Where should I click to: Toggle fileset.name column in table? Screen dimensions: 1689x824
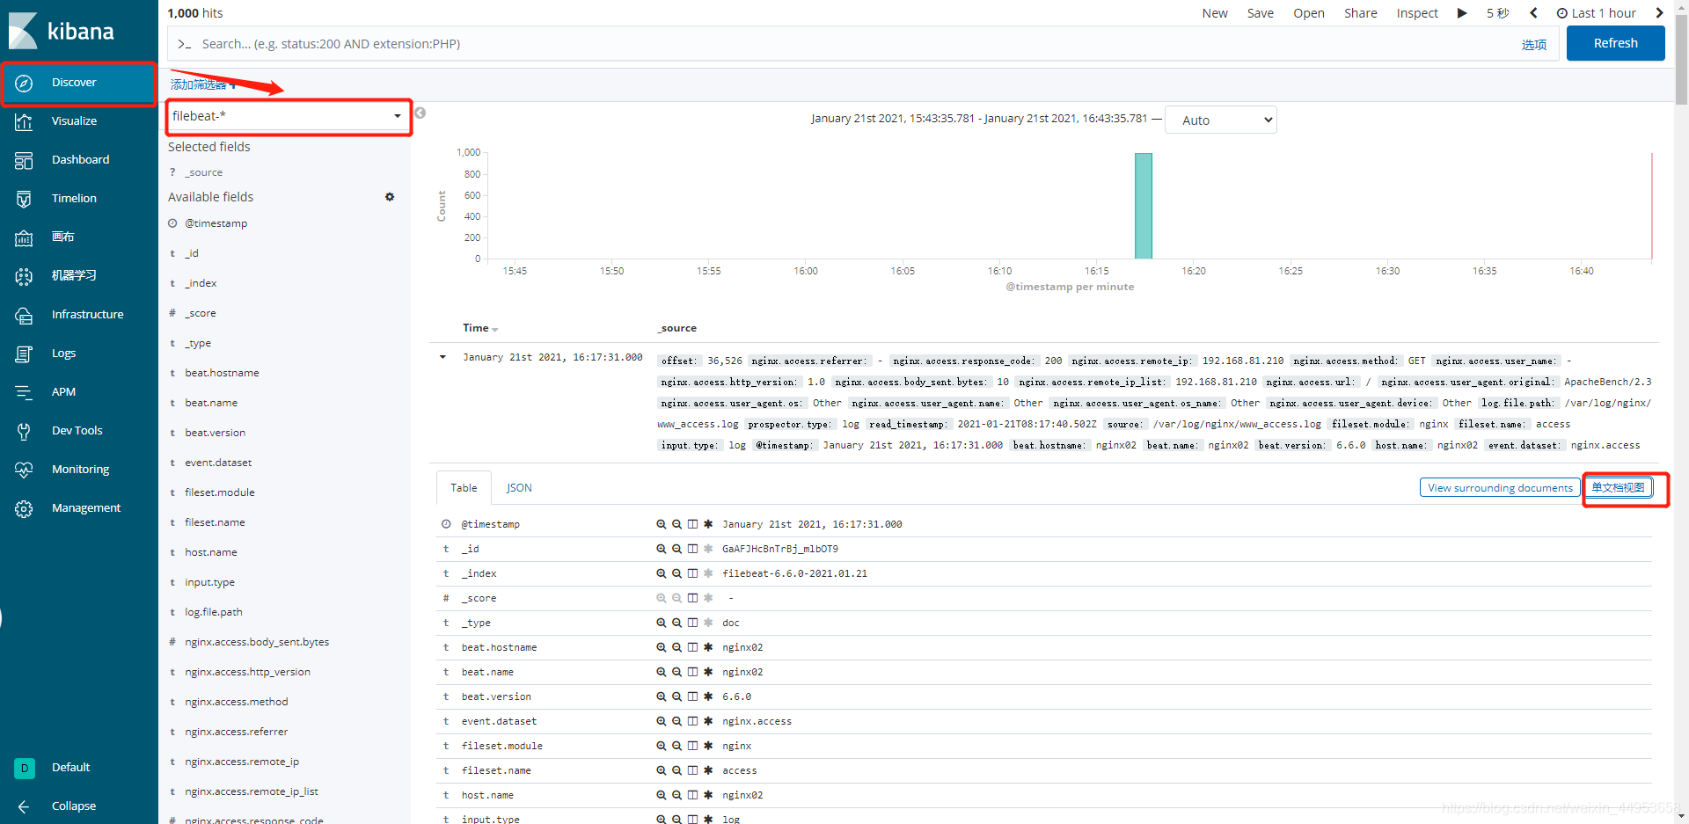click(x=692, y=770)
